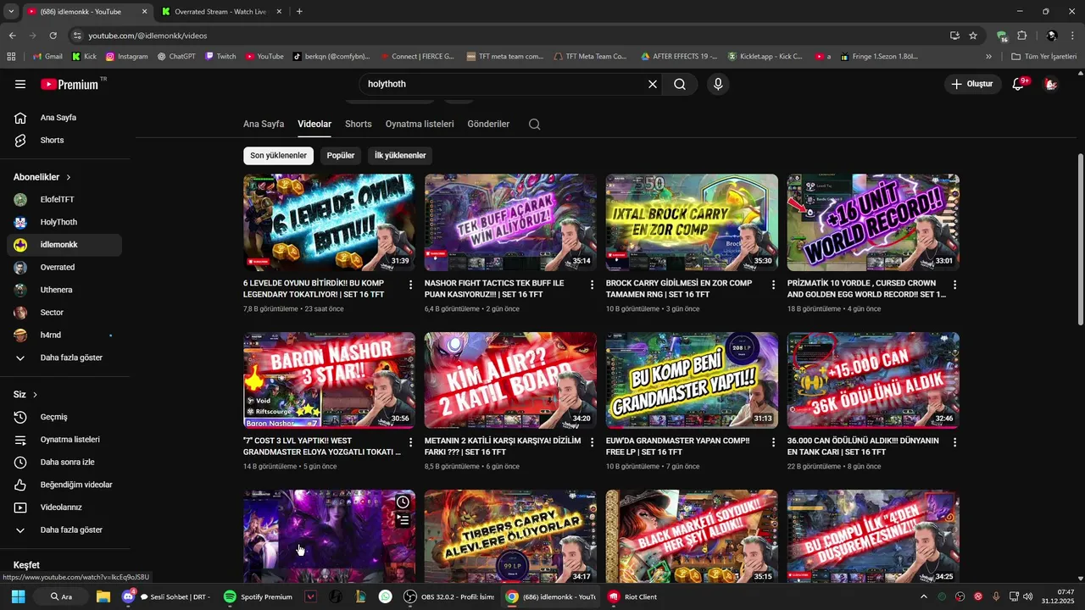Open TIBBERS CARRY video thumbnail
The image size is (1085, 610).
pos(510,535)
